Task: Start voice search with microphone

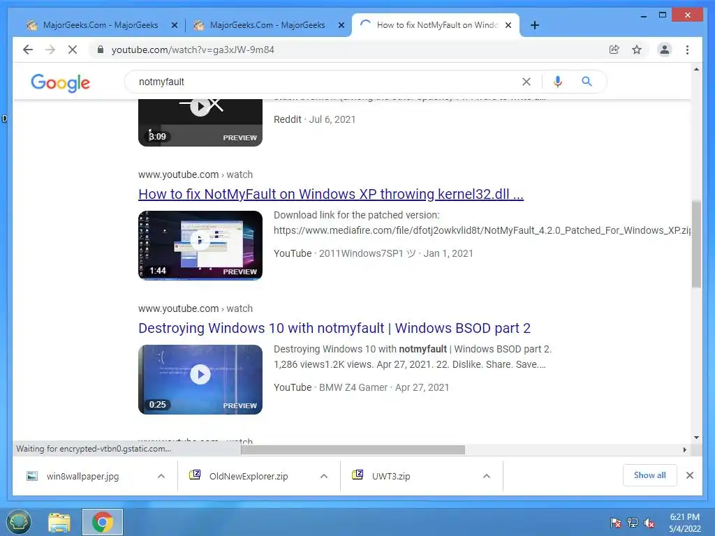Action: coord(558,82)
